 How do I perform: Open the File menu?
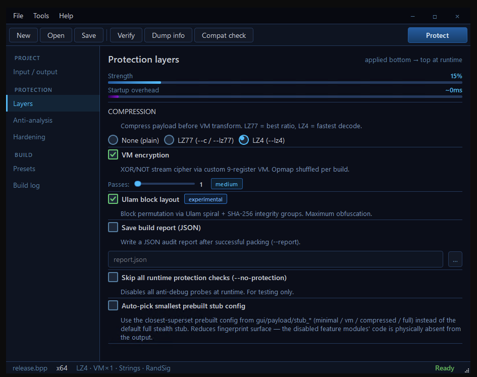tap(18, 16)
